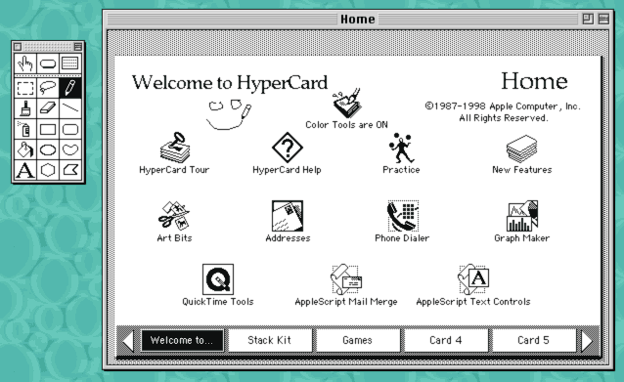Choose the rectangular Select marquee tool
The image size is (624, 382).
(25, 88)
